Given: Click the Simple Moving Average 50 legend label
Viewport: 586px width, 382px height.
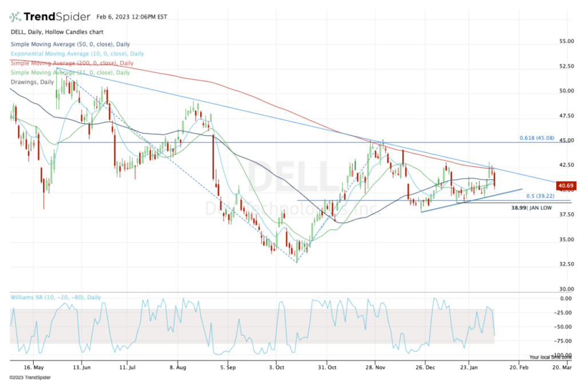Looking at the screenshot, I should tap(70, 44).
